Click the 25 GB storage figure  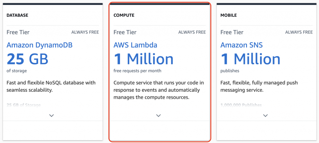[x=27, y=59]
